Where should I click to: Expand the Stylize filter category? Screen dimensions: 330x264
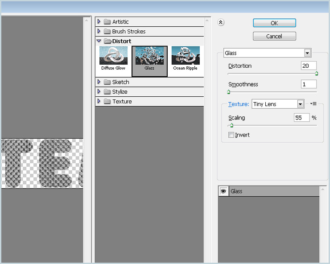click(99, 92)
